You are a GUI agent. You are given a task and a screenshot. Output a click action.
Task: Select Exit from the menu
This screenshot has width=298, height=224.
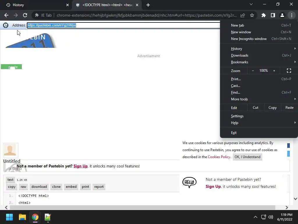(x=259, y=133)
